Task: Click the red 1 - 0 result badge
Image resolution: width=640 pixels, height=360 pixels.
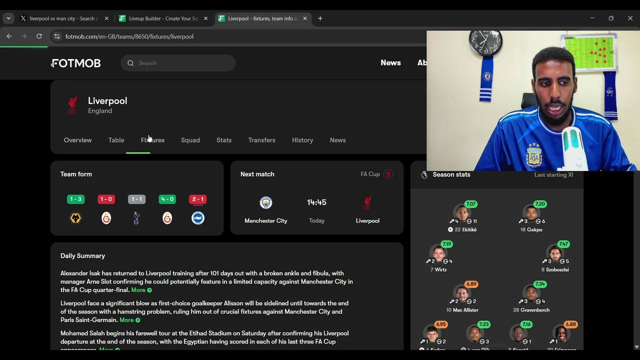Action: [x=106, y=199]
